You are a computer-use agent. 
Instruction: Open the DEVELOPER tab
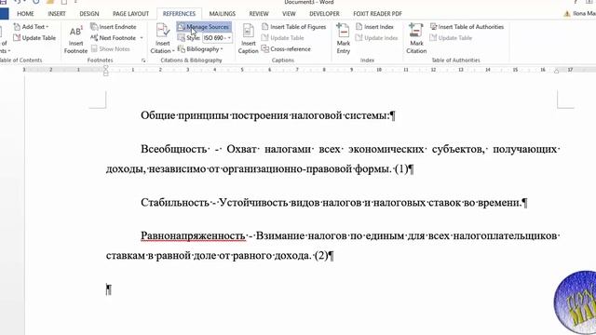pyautogui.click(x=324, y=14)
